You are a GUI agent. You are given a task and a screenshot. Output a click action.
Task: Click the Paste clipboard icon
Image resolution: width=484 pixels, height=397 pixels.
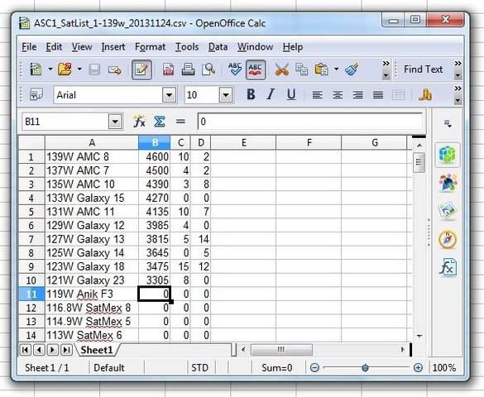[x=321, y=69]
